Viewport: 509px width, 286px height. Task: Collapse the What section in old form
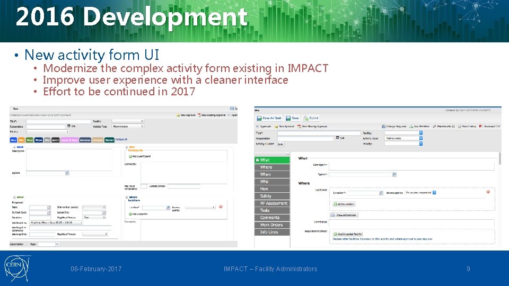click(14, 147)
